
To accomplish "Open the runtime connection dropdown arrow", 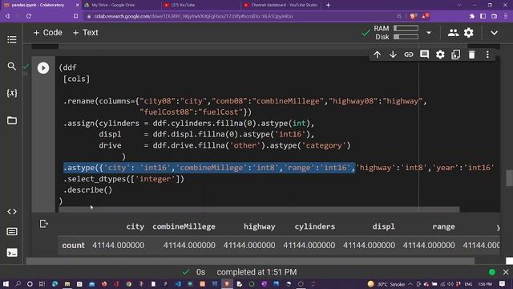I will (x=429, y=33).
